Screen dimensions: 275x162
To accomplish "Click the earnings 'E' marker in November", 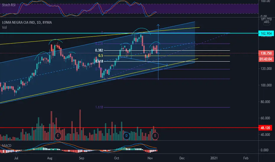I will [x=155, y=136].
